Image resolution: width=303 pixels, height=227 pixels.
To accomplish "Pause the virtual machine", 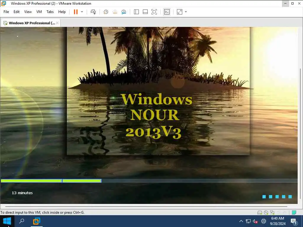I will point(75,12).
